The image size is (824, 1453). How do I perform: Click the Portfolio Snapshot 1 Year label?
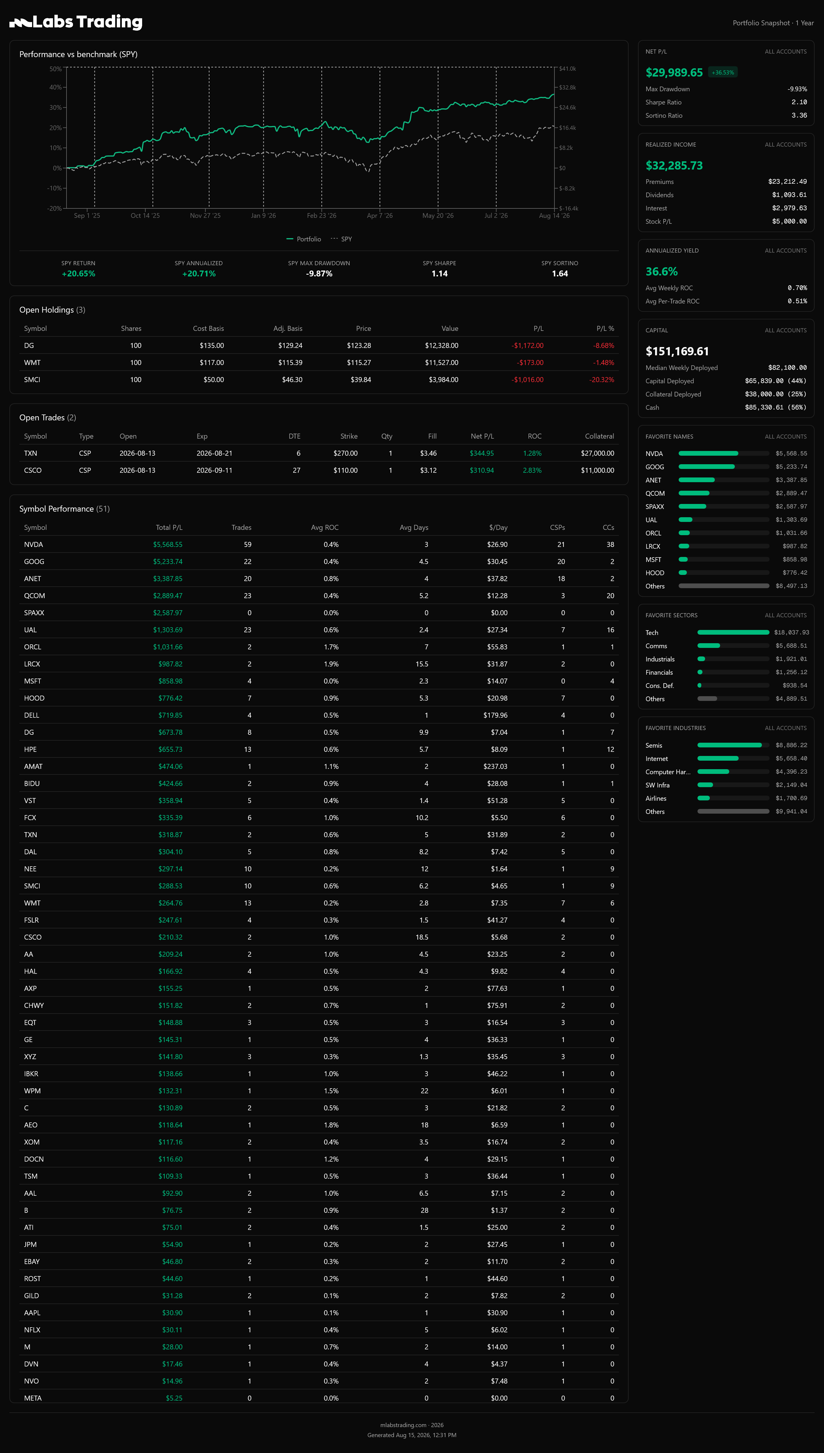[x=773, y=23]
